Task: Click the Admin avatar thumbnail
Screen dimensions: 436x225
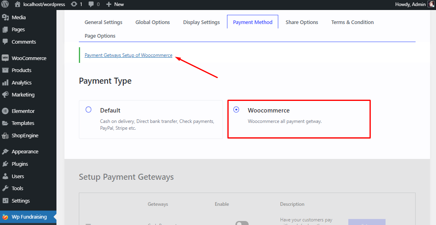Action: click(x=431, y=4)
